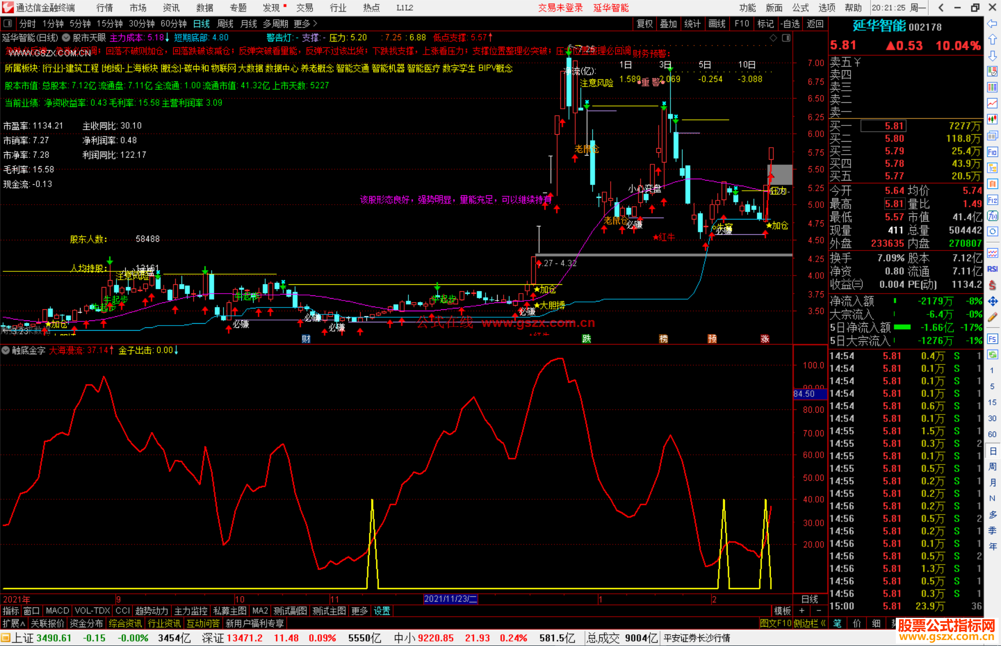Switch to the 周线 period tab
The height and width of the screenshot is (646, 1001).
tap(225, 24)
